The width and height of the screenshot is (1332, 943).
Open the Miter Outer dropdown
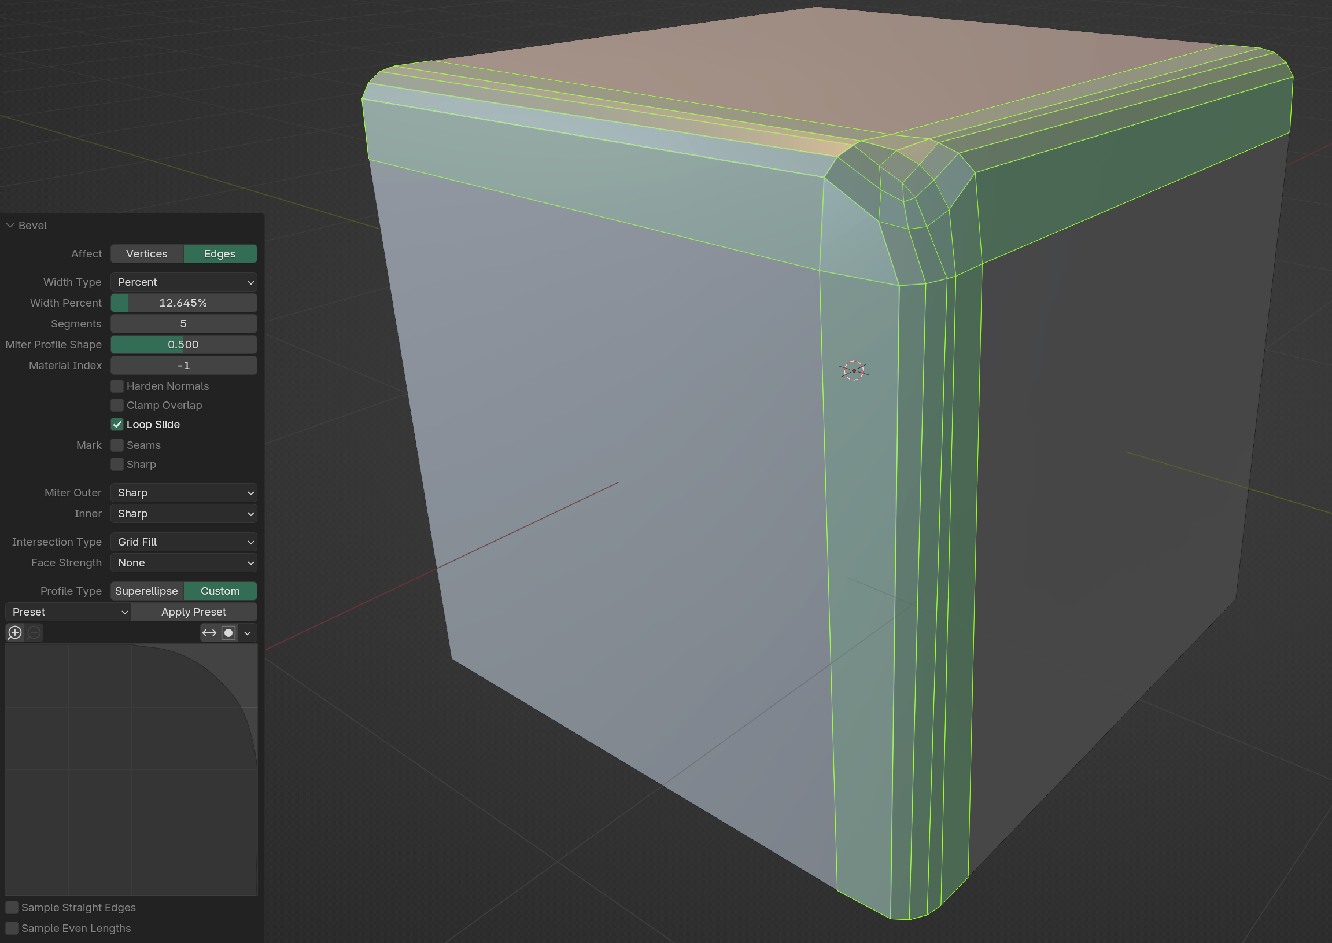click(x=183, y=492)
